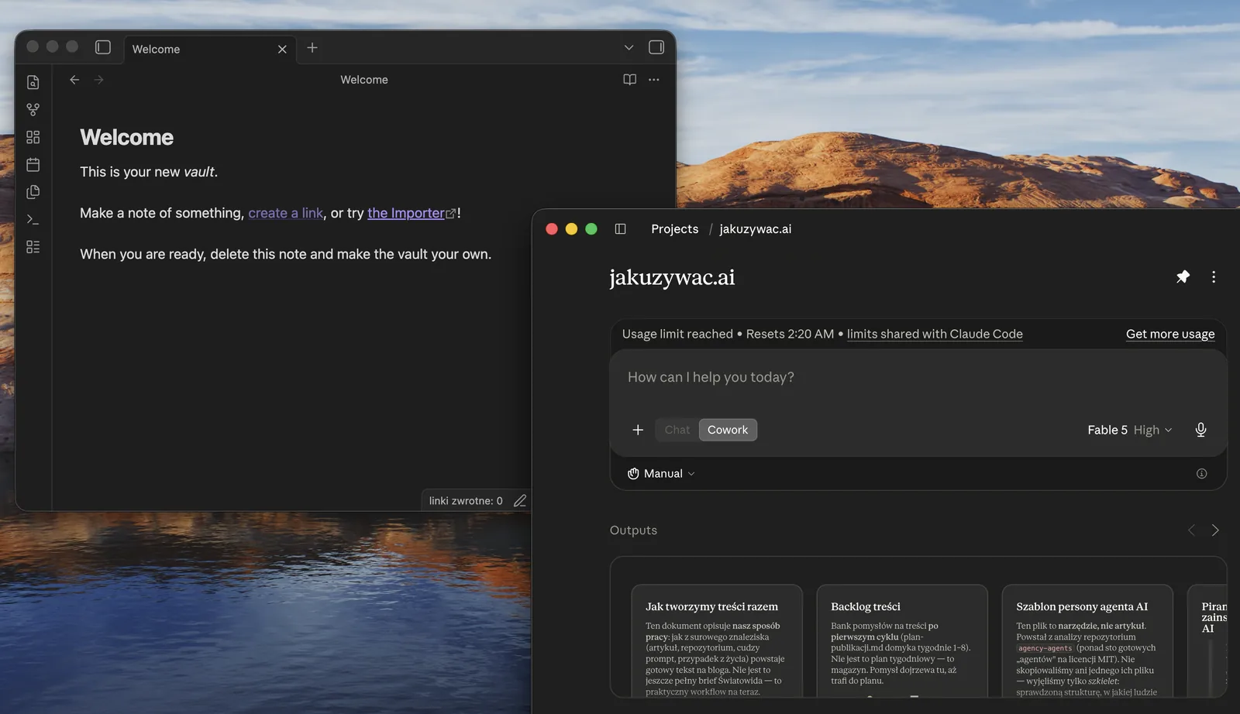This screenshot has height=714, width=1240.
Task: Click the Welcome heading in the note
Action: coord(127,137)
